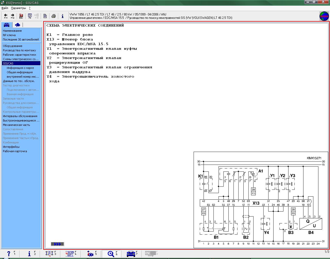
Task: Open Рабочие характеристики
Action: click(x=19, y=55)
